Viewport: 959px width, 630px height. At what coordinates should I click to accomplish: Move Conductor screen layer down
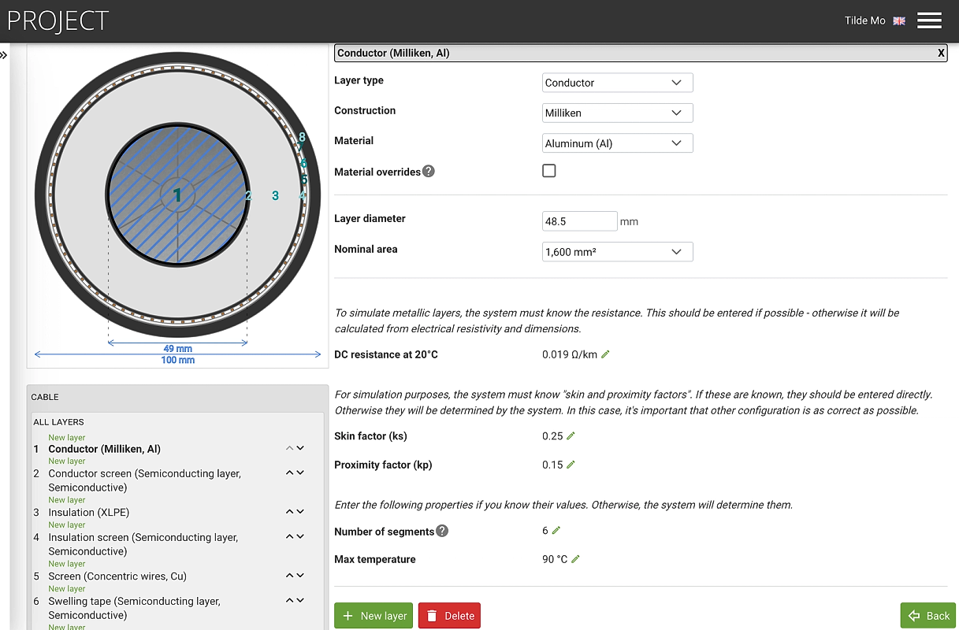tap(300, 472)
